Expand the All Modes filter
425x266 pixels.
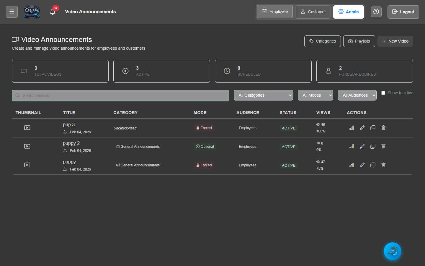315,95
